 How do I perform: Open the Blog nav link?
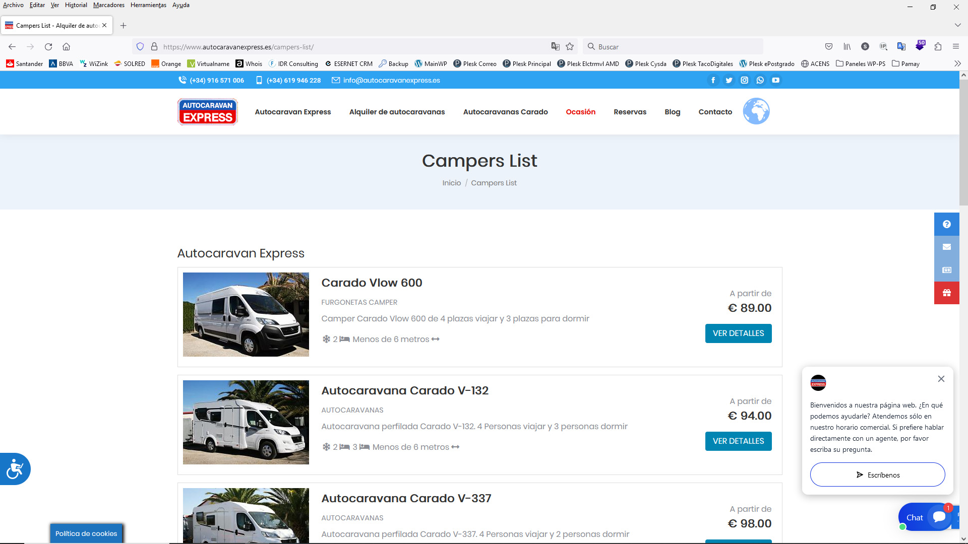click(x=672, y=112)
